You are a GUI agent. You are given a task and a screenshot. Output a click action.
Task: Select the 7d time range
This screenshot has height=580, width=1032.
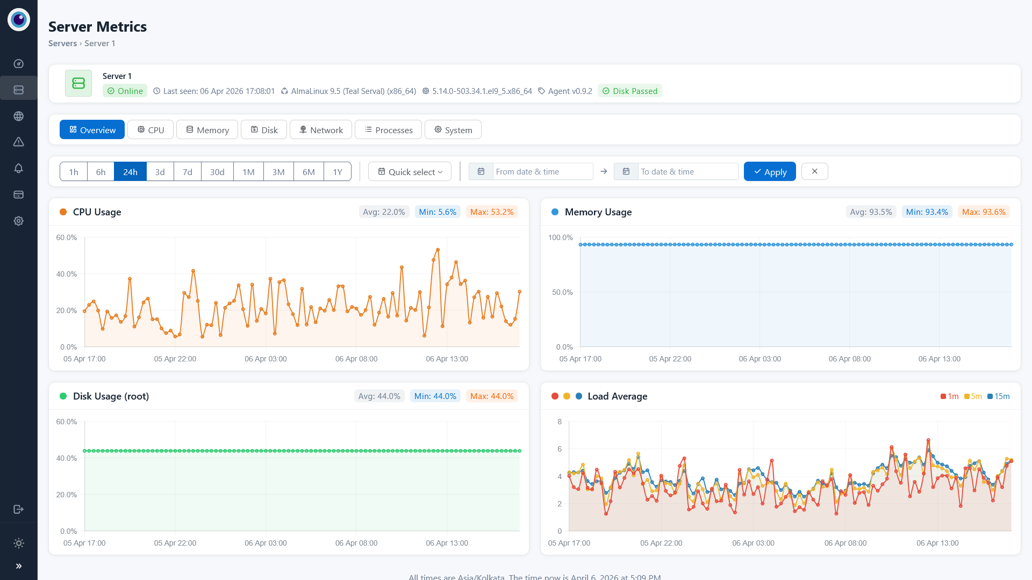[187, 172]
